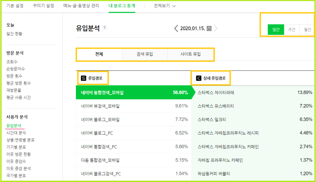Open 방문 횟수 in the sidebar
Viewport: 316px width, 182px height.
(14, 76)
